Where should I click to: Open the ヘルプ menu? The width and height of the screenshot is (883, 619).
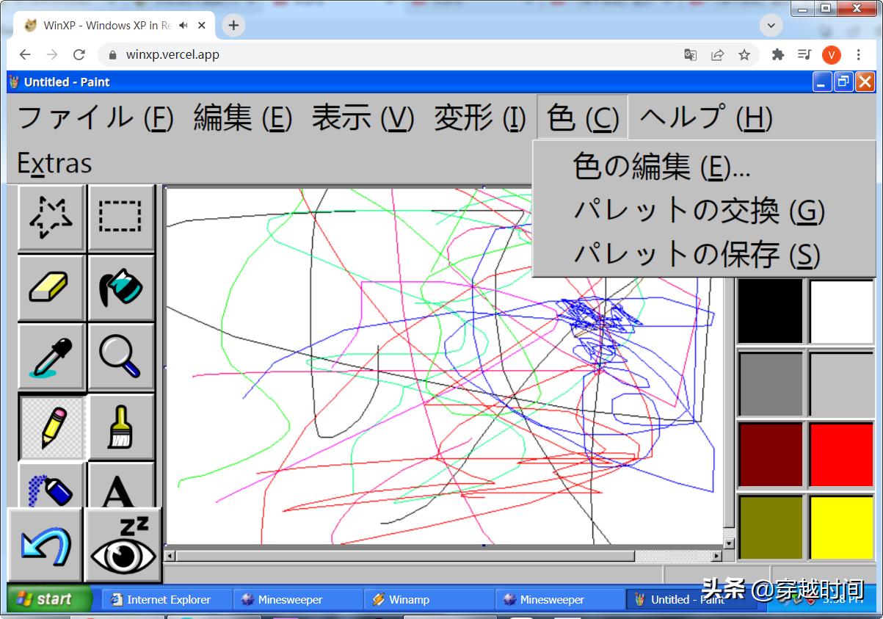click(703, 116)
